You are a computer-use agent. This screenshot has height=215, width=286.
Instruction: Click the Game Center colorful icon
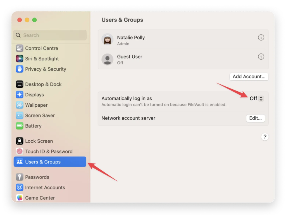20,198
